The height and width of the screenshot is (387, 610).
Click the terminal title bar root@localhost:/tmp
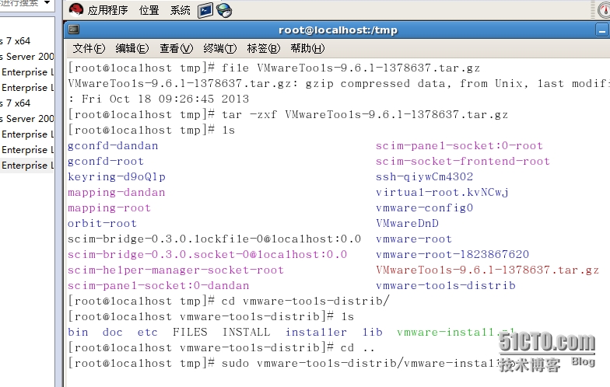point(338,30)
